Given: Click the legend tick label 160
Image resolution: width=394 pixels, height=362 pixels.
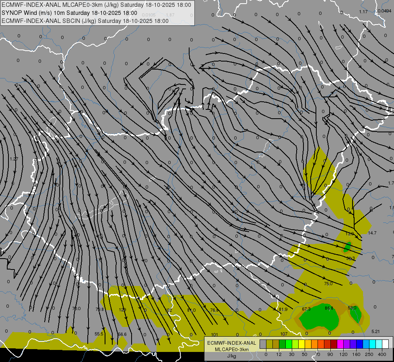Looking at the screenshot, I should click(x=356, y=354).
